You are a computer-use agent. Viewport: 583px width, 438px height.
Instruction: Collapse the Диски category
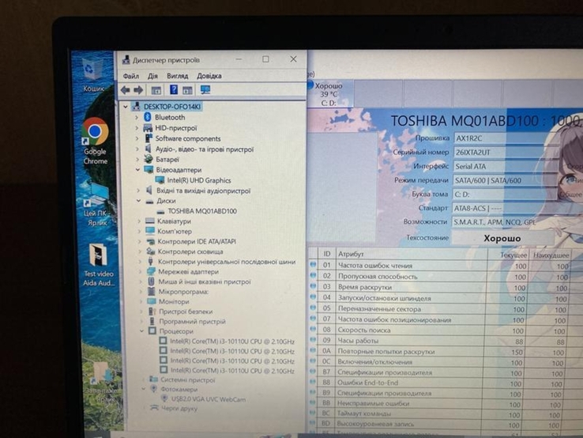[x=139, y=201]
